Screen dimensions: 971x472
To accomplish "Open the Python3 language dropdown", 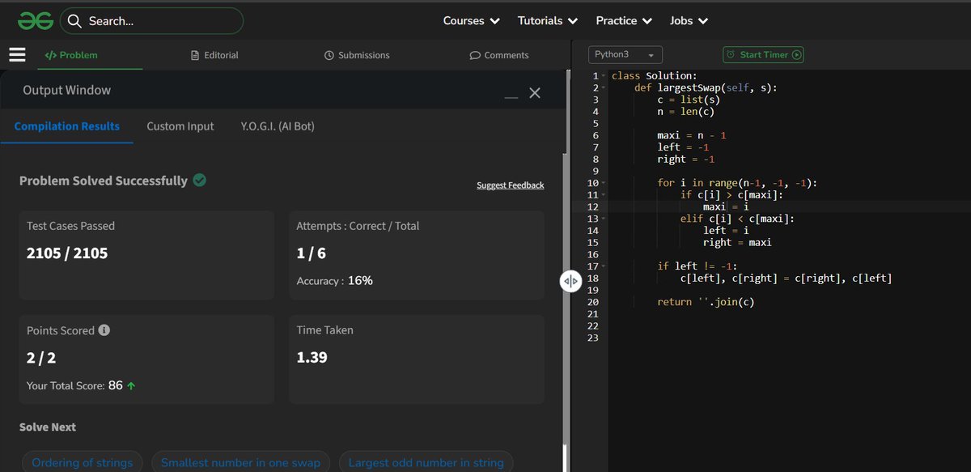I will pyautogui.click(x=625, y=54).
